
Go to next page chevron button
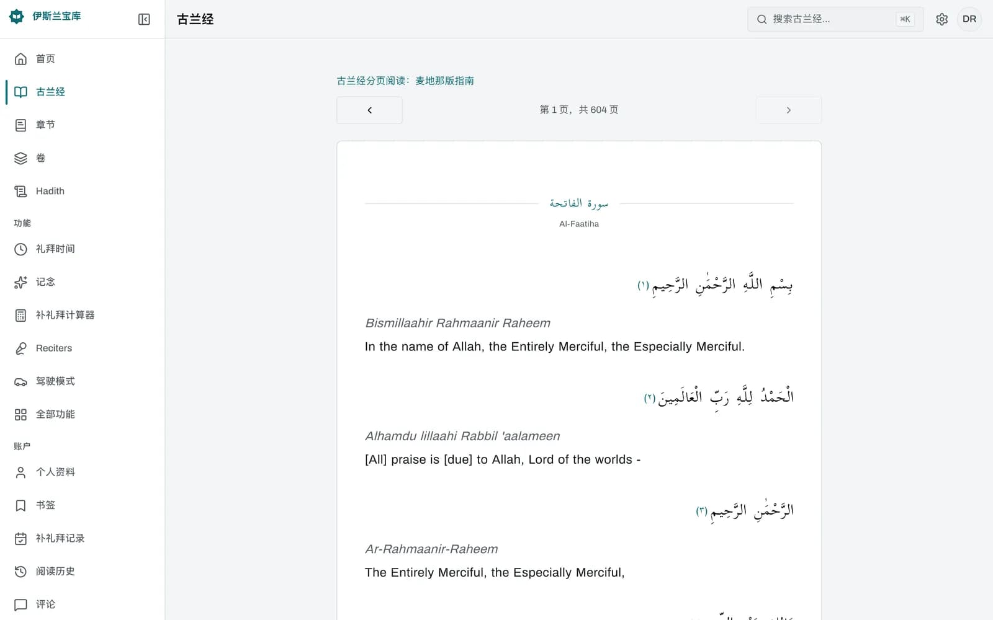coord(788,110)
